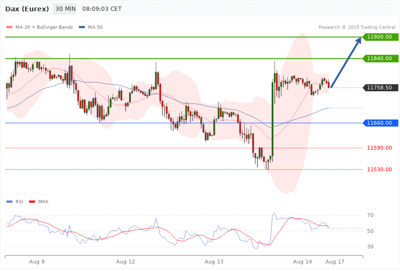This screenshot has height=271, width=400.
Task: Click the Aug 14 date axis label
Action: (302, 262)
